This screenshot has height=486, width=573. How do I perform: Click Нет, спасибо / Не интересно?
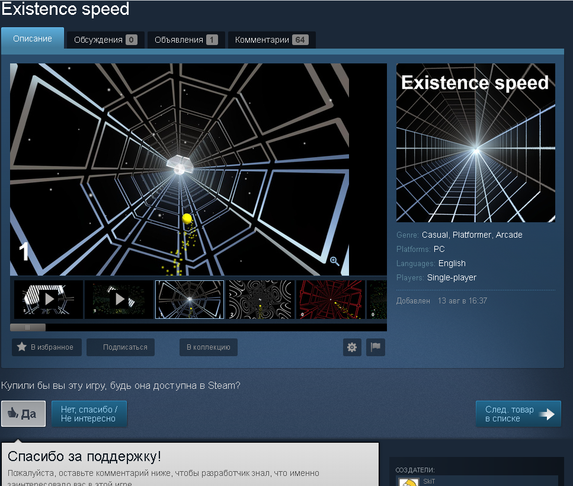[x=89, y=414]
